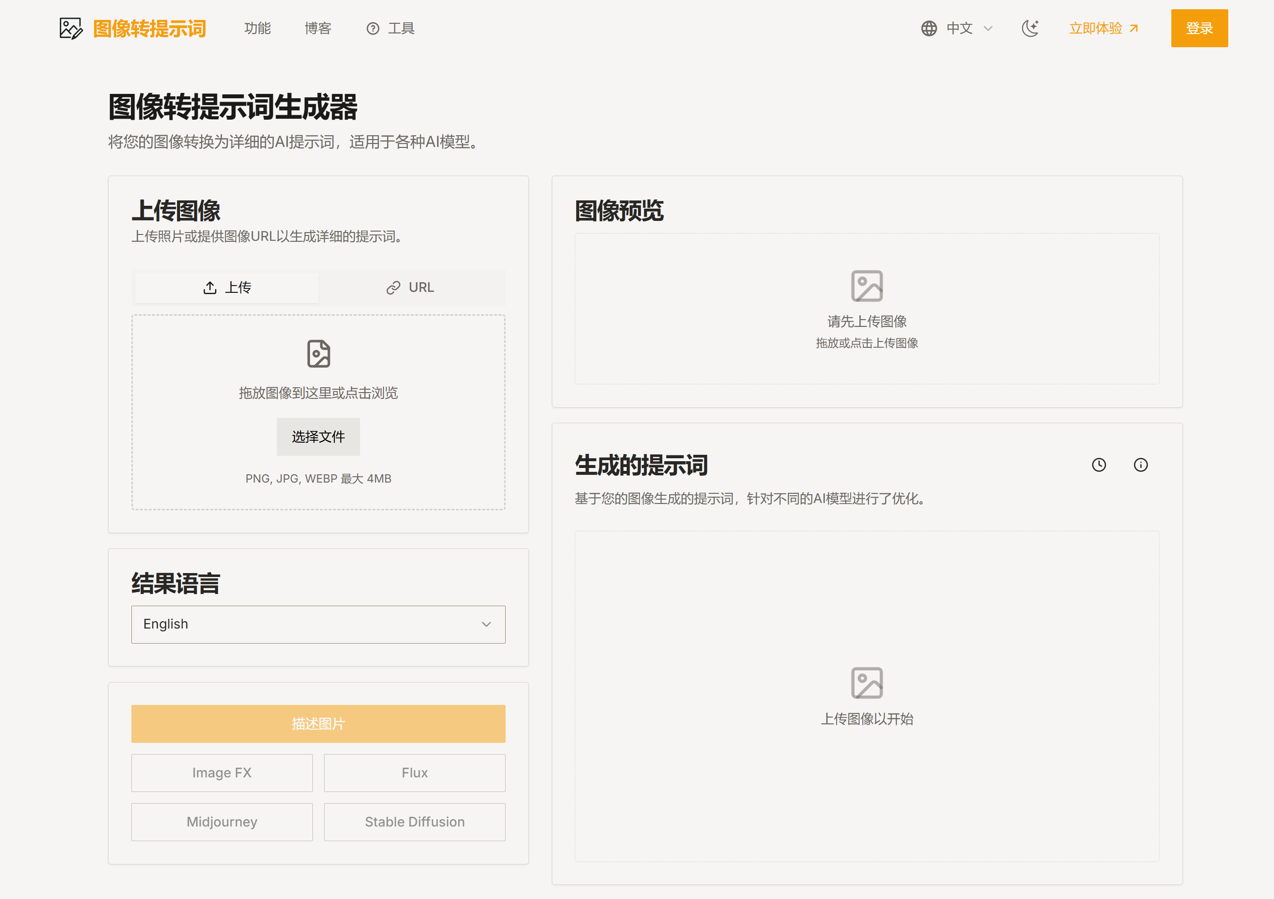
Task: Click the image preview placeholder icon
Action: coord(867,286)
